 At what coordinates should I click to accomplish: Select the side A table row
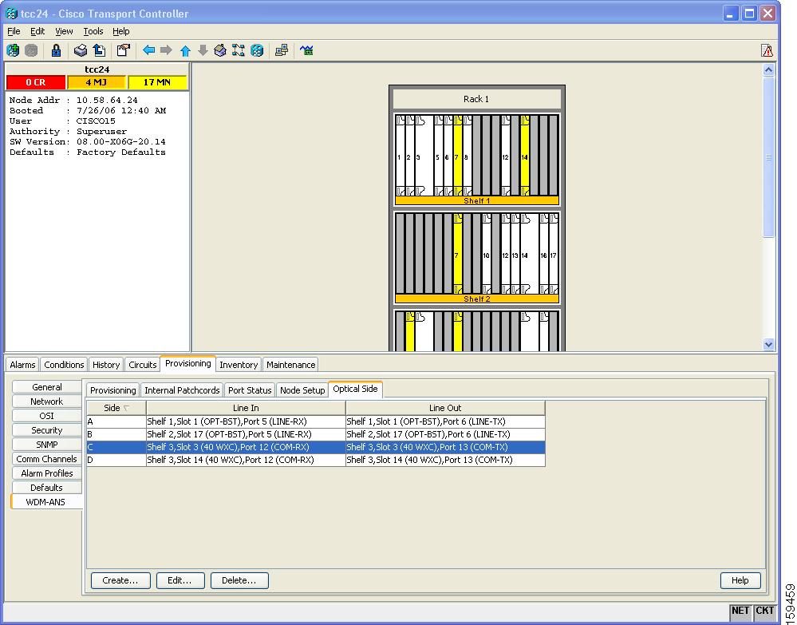tap(316, 421)
